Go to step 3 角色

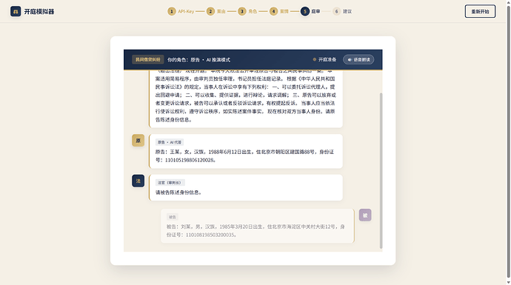coord(247,11)
